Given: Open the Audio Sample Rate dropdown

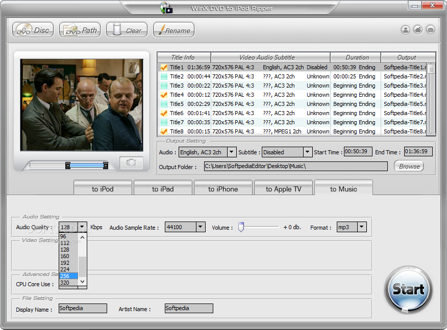Looking at the screenshot, I should (x=201, y=227).
